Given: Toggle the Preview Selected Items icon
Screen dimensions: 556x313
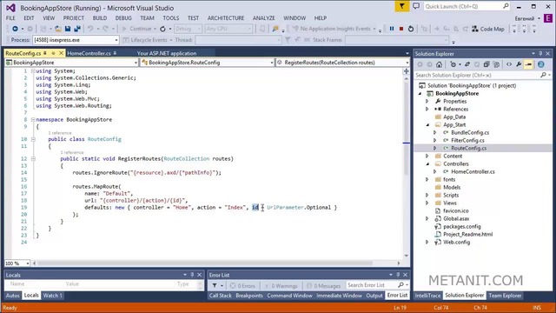Looking at the screenshot, I should tap(529, 64).
